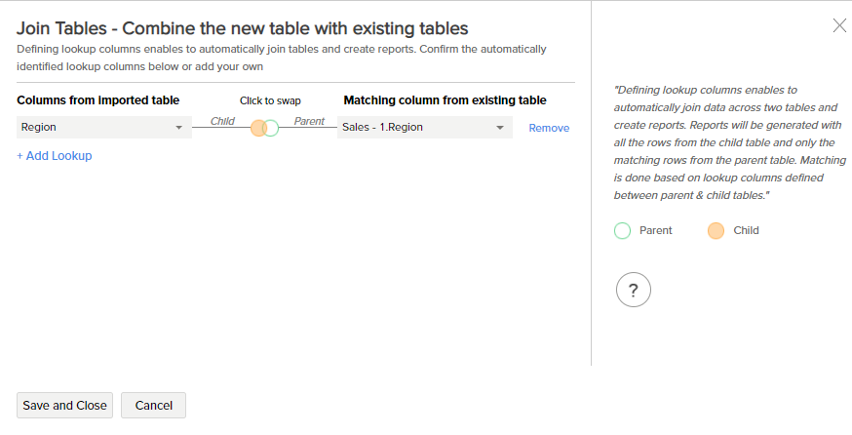Click the italic Parent connector label
This screenshot has width=852, height=435.
309,121
